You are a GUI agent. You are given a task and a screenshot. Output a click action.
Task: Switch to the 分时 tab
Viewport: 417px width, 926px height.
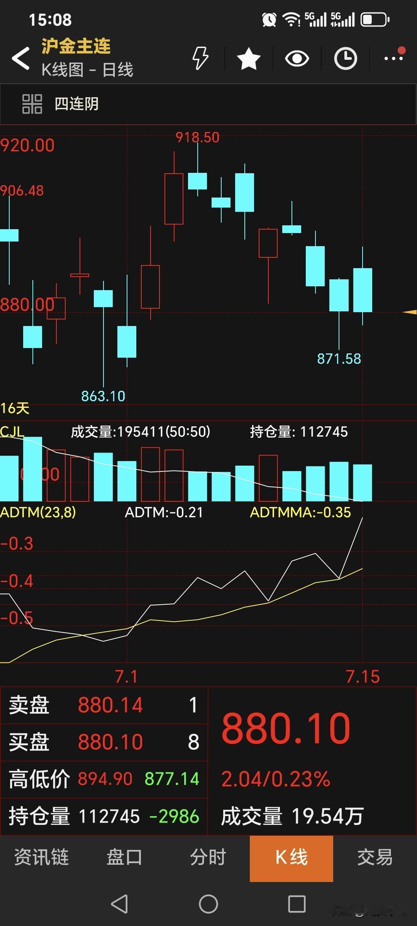[x=208, y=857]
